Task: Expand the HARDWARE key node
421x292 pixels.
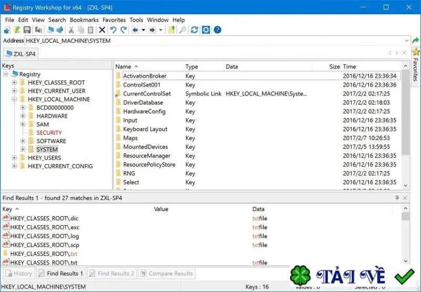Action: click(23, 116)
